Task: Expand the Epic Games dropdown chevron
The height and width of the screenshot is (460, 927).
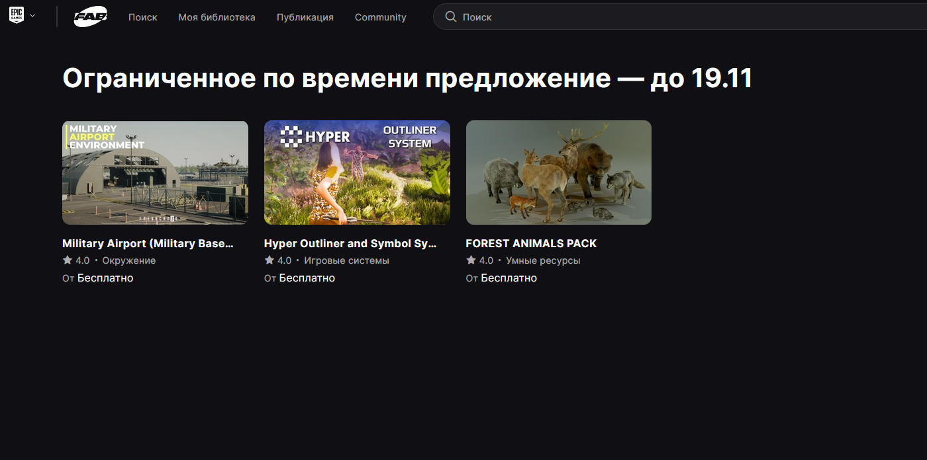Action: click(x=32, y=16)
